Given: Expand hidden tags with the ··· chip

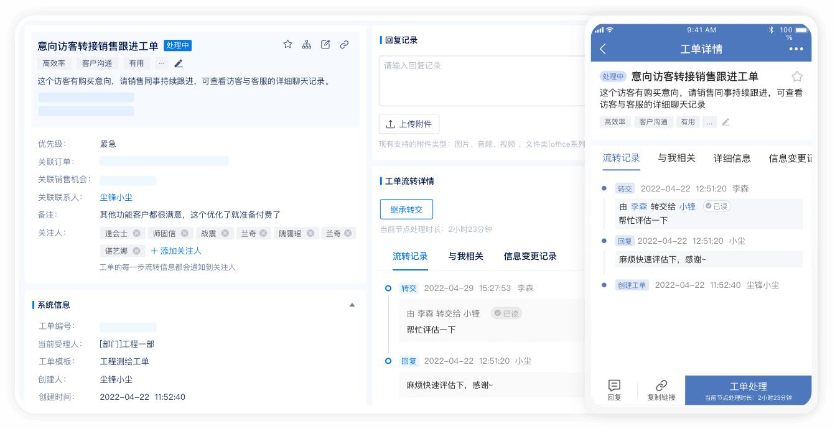Looking at the screenshot, I should [x=162, y=63].
